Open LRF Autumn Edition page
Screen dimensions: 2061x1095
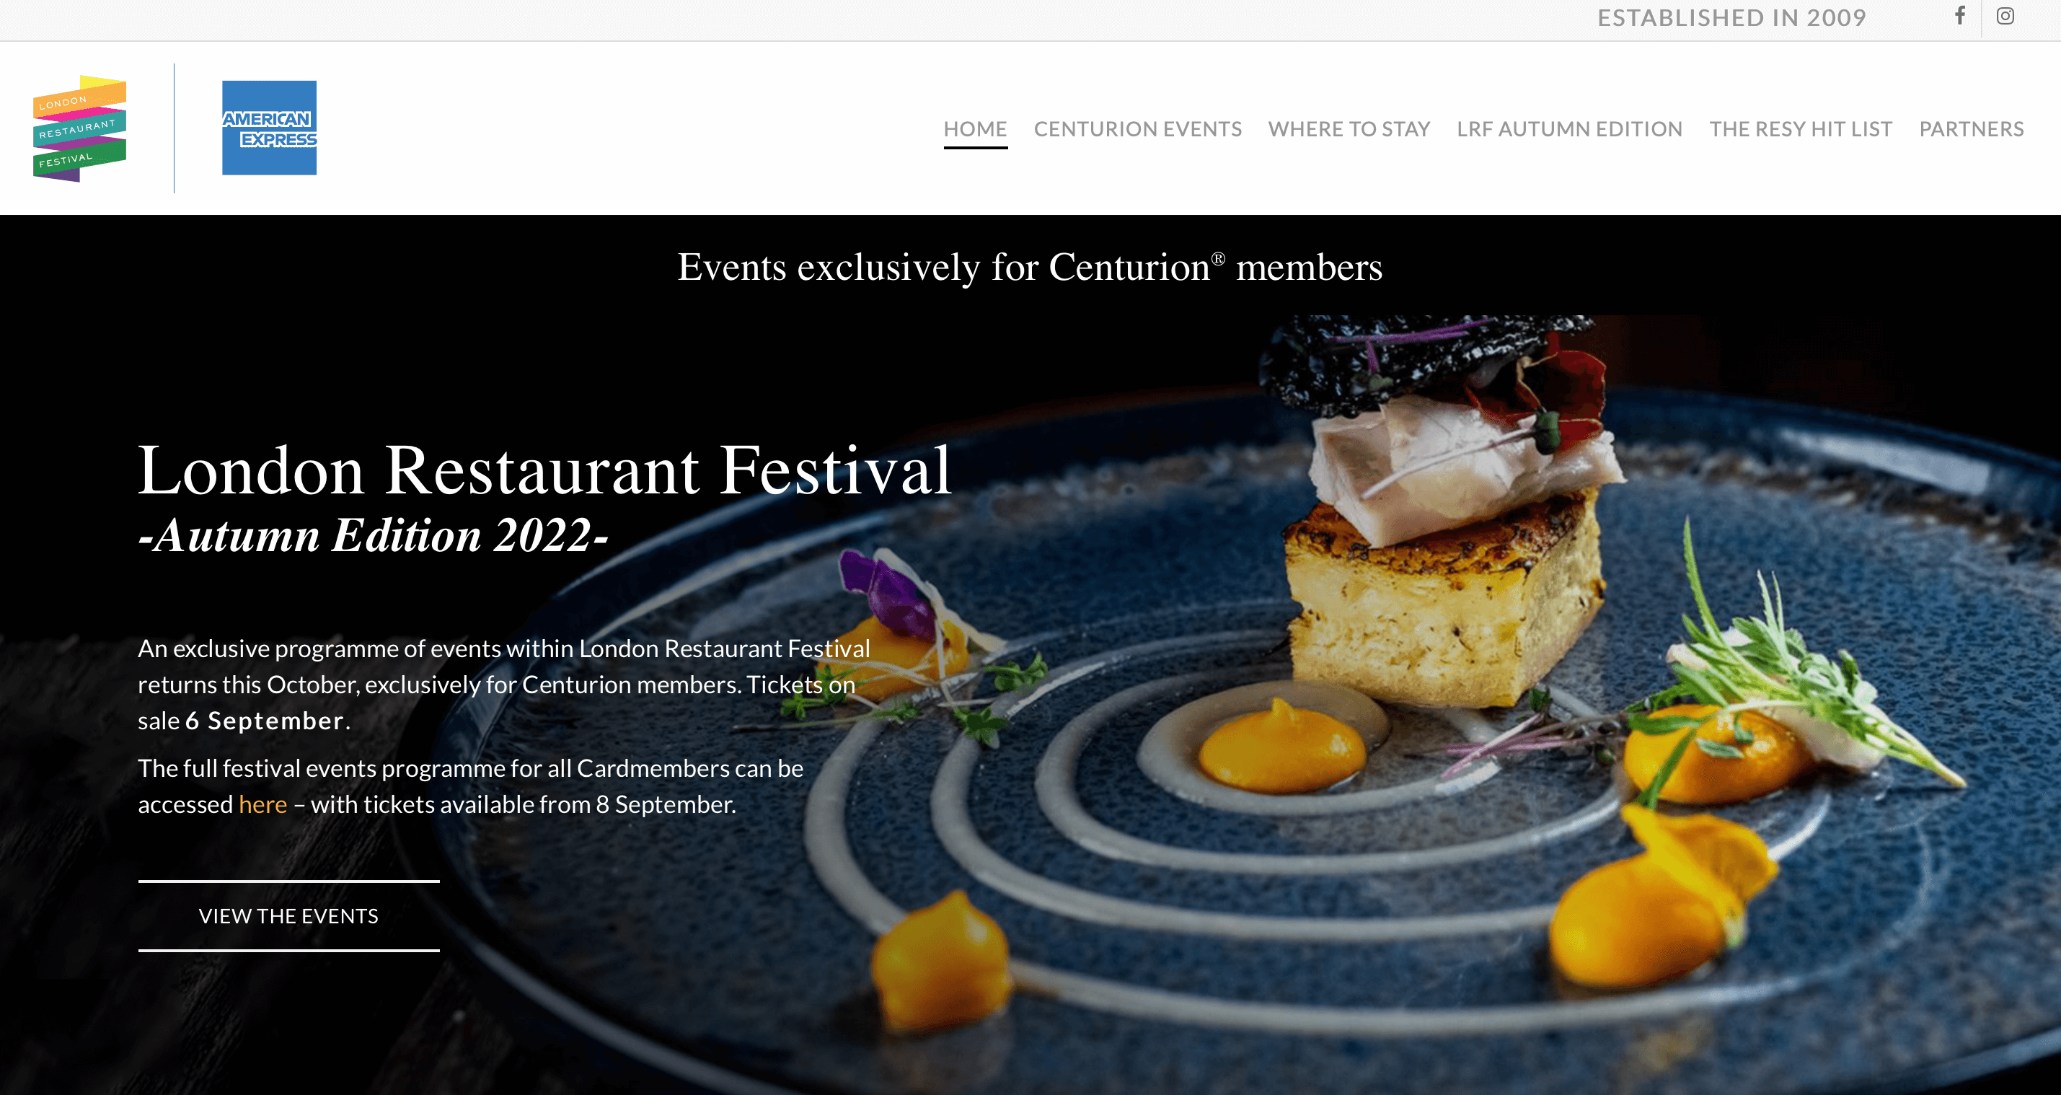click(x=1570, y=129)
